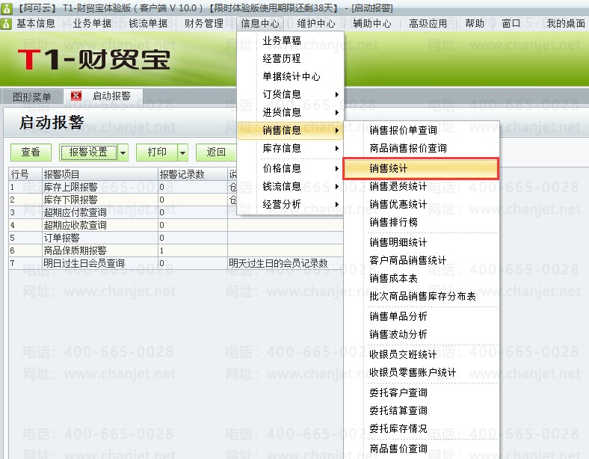Open 客户商品销售统计 from submenu
The width and height of the screenshot is (589, 459).
pyautogui.click(x=421, y=260)
